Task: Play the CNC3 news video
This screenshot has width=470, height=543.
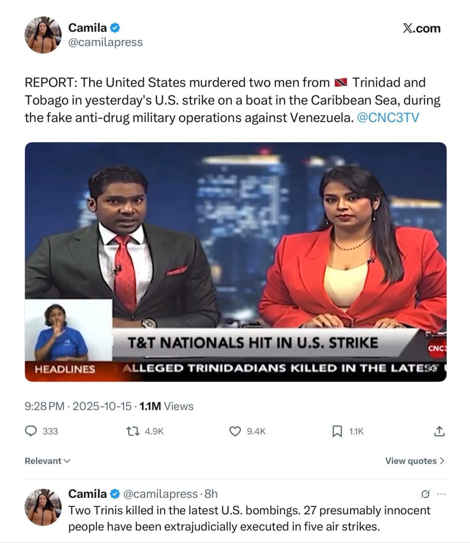Action: click(236, 262)
